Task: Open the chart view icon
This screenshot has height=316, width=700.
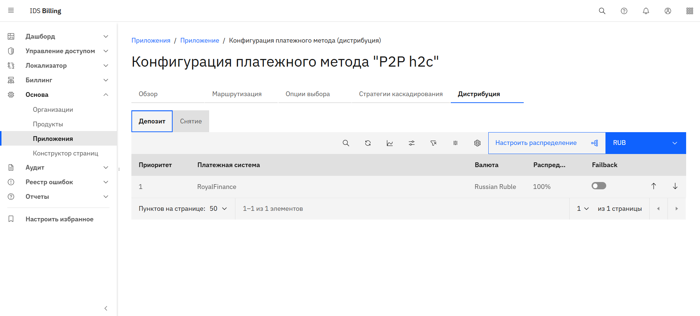Action: click(x=389, y=143)
